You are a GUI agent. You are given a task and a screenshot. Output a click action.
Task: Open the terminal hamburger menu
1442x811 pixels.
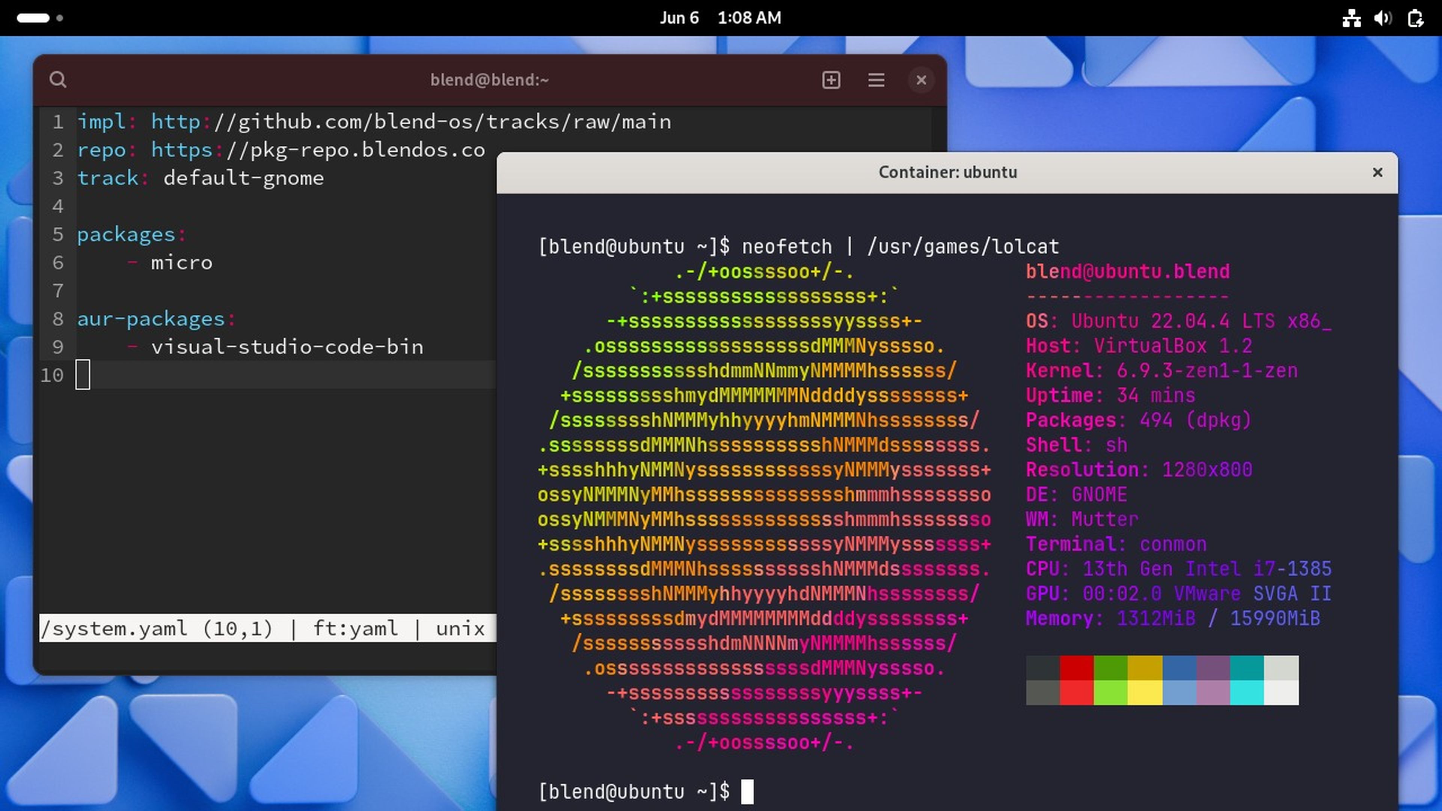pos(876,80)
